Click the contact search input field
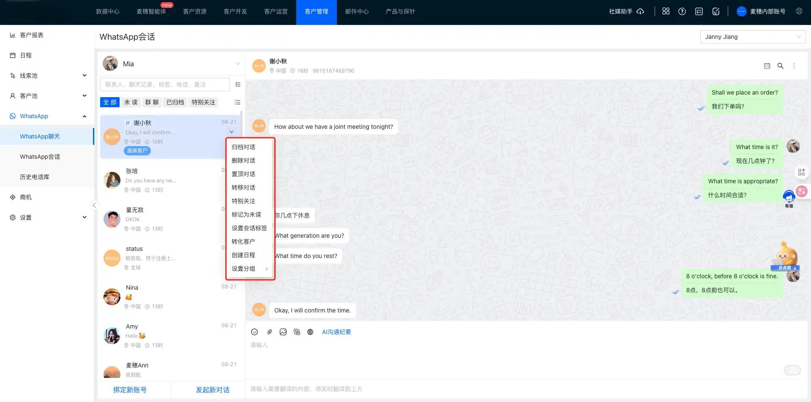This screenshot has width=811, height=402. click(x=165, y=84)
